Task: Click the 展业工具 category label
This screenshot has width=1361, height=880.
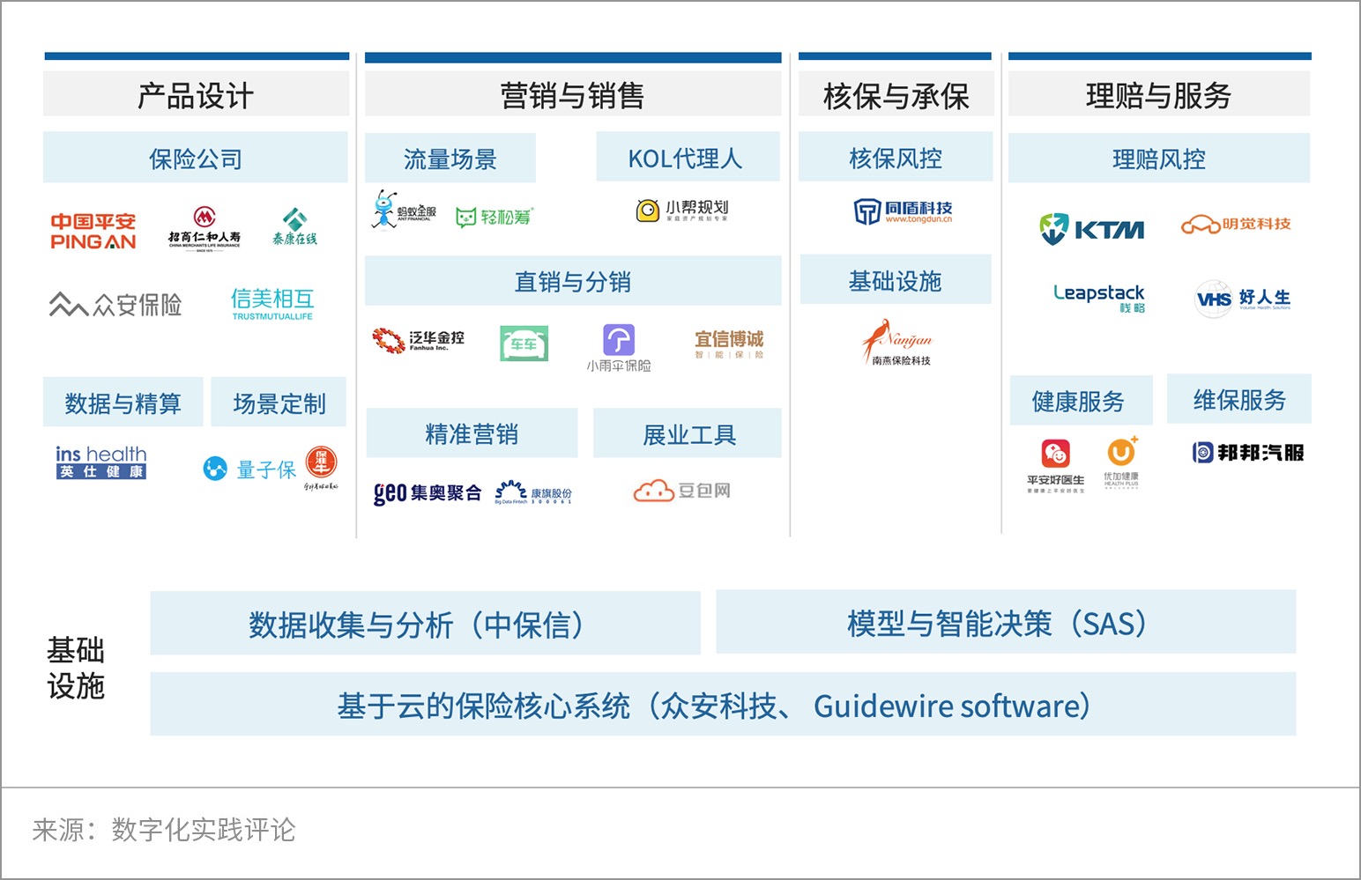Action: (688, 433)
